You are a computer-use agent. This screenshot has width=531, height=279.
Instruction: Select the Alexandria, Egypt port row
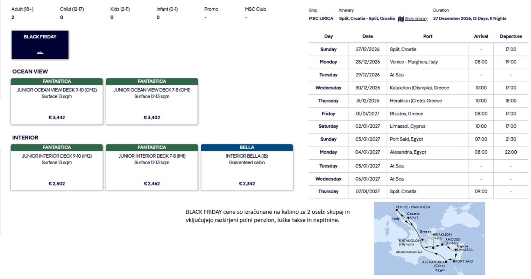418,152
